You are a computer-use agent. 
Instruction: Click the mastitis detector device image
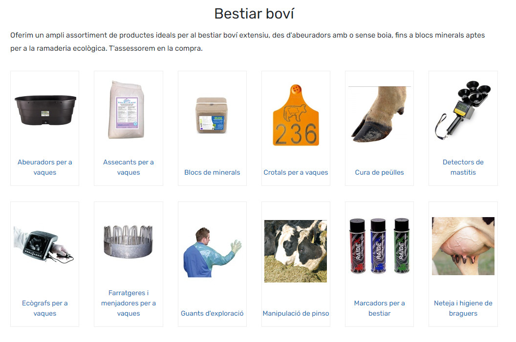click(463, 110)
